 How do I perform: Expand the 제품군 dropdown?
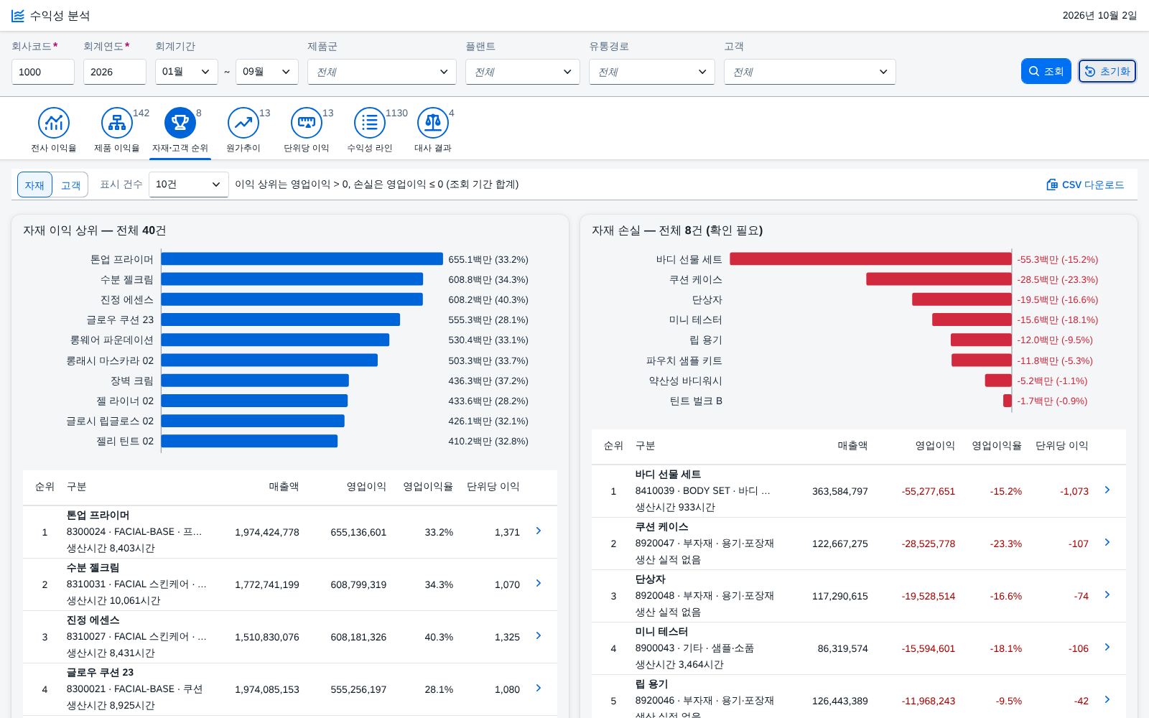click(382, 72)
